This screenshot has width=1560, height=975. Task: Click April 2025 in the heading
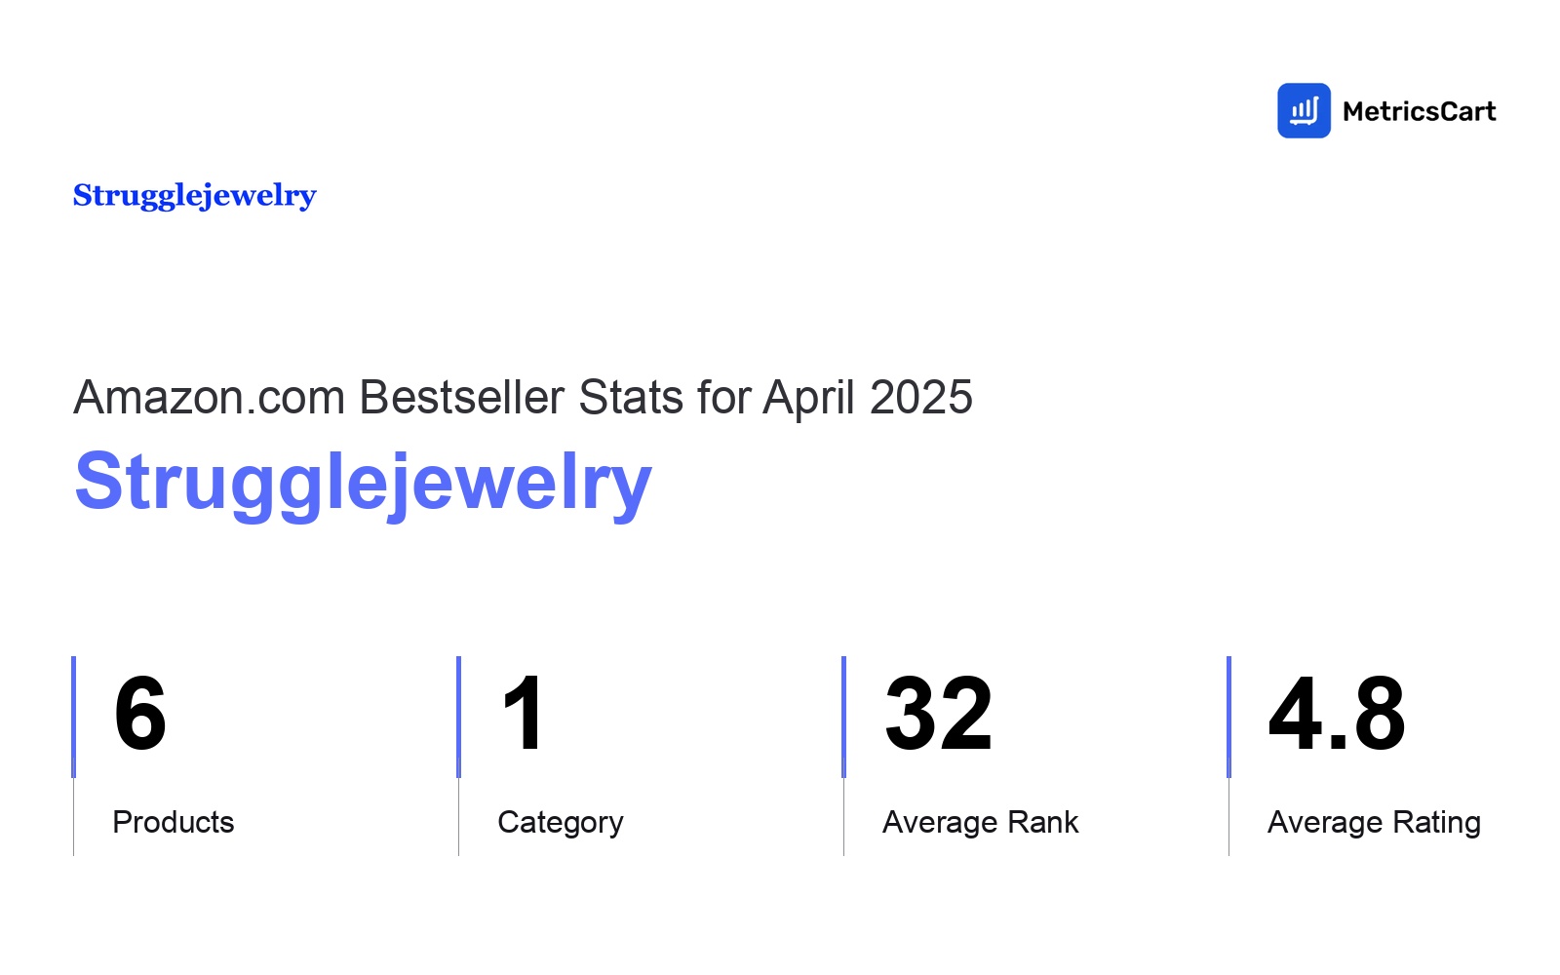868,398
